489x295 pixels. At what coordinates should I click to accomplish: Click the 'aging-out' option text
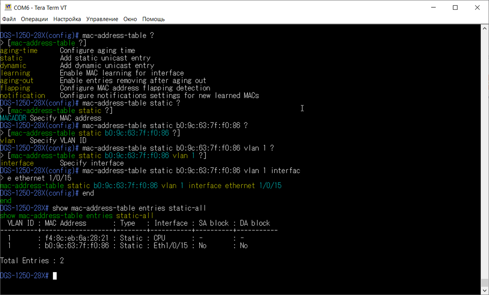point(17,81)
